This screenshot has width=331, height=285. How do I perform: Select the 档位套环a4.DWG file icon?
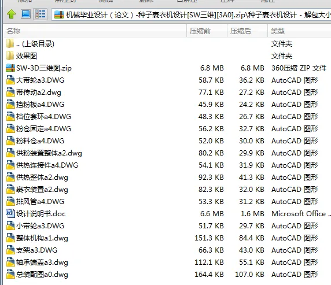point(10,116)
